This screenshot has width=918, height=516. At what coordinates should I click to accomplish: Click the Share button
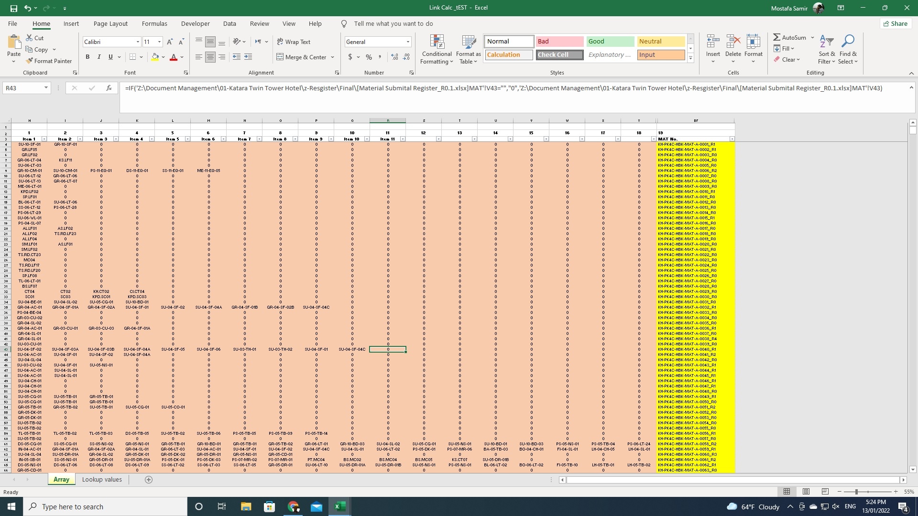(895, 23)
